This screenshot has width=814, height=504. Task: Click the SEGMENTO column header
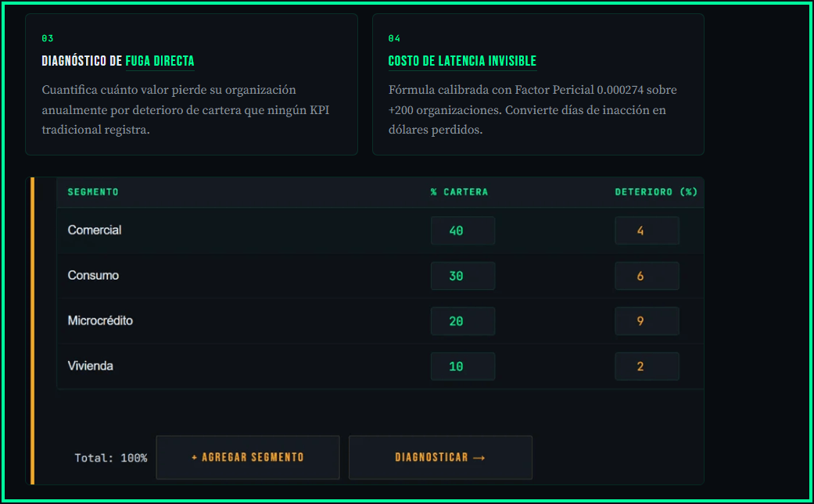[x=93, y=192]
